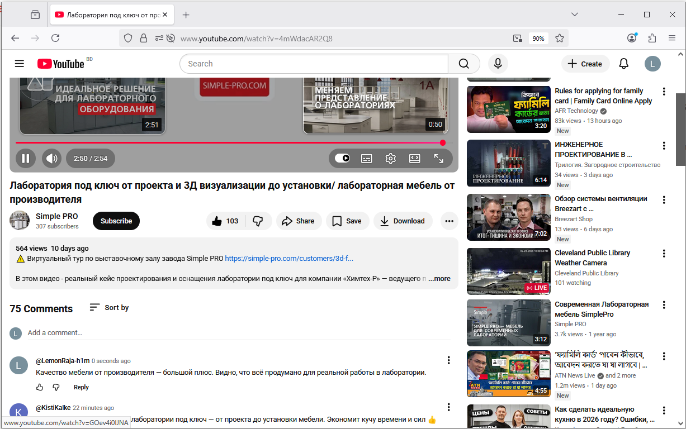The height and width of the screenshot is (429, 686).
Task: Open the simple-pro.com link in description
Action: [x=289, y=259]
